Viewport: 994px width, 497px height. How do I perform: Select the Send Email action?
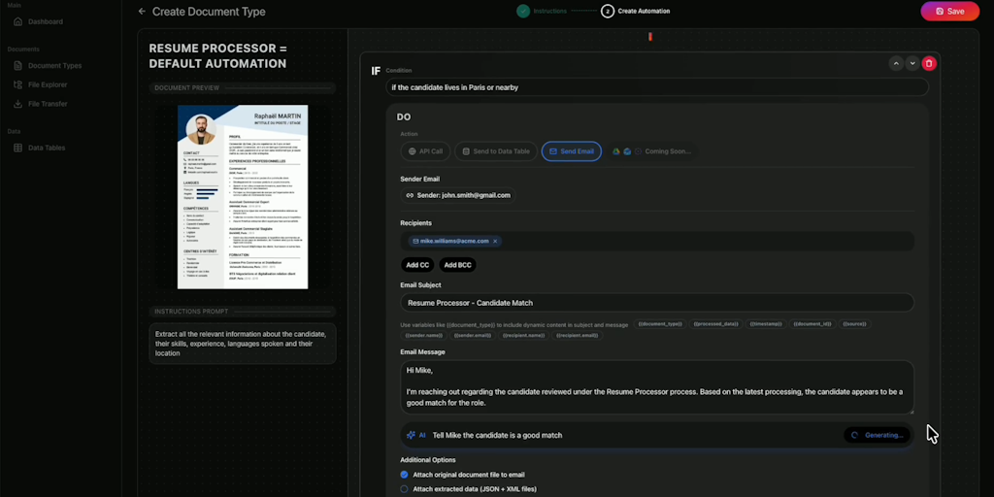(x=571, y=151)
